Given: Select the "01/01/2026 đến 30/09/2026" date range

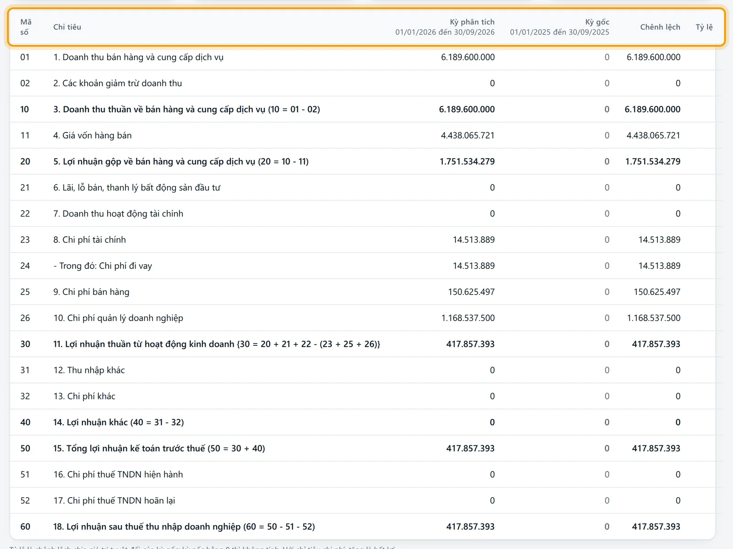Looking at the screenshot, I should pos(445,32).
